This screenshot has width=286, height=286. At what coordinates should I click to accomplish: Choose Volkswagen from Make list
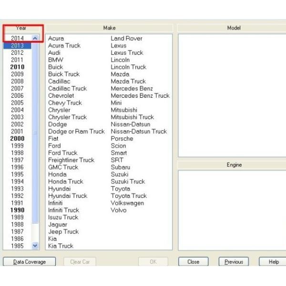(127, 203)
